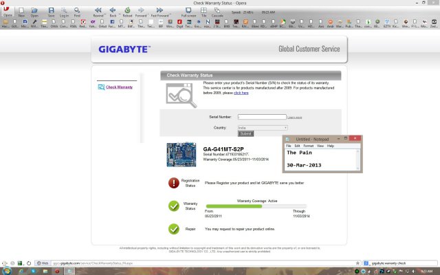This screenshot has width=440, height=275.
Task: Open the Orkut bookmark in bookmarks bar
Action: pyautogui.click(x=102, y=23)
